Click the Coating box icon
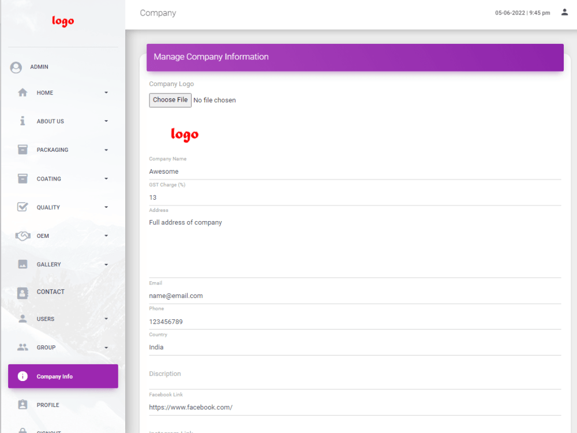Viewport: 577px width, 433px height. (23, 178)
